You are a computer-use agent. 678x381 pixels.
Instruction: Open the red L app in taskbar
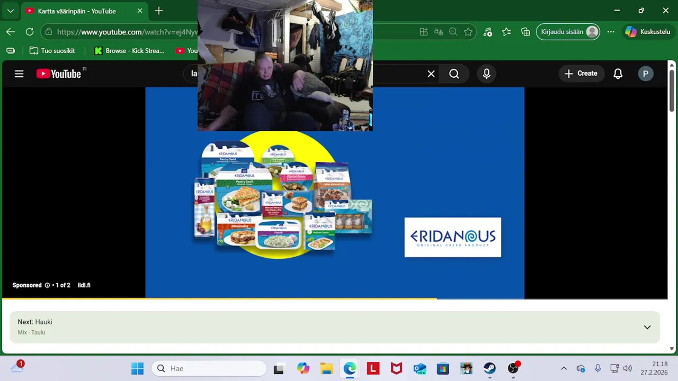(373, 368)
